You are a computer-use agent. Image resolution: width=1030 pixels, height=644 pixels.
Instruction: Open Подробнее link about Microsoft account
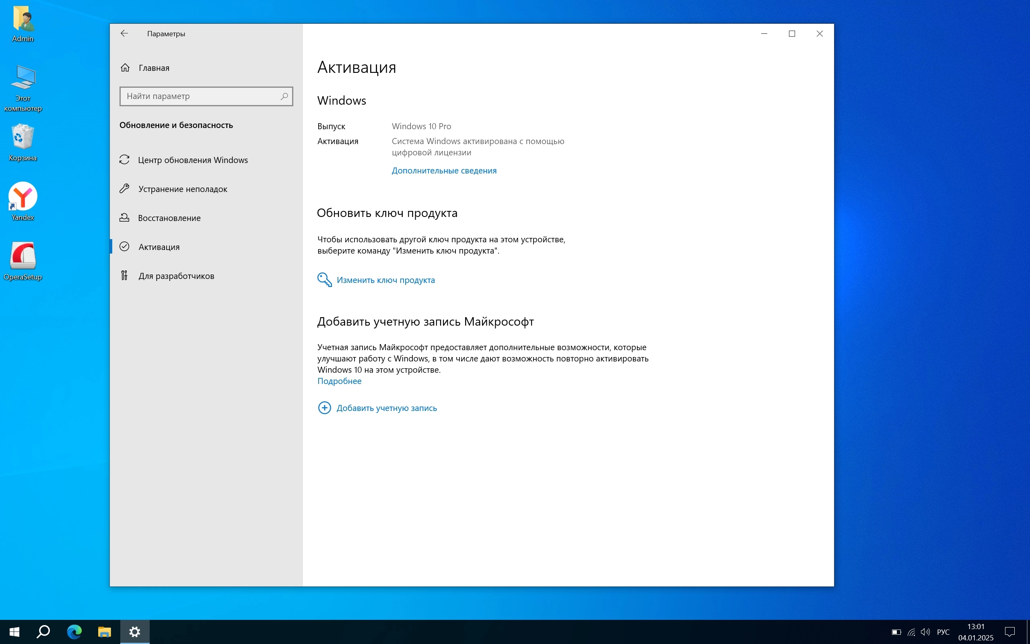pos(339,381)
